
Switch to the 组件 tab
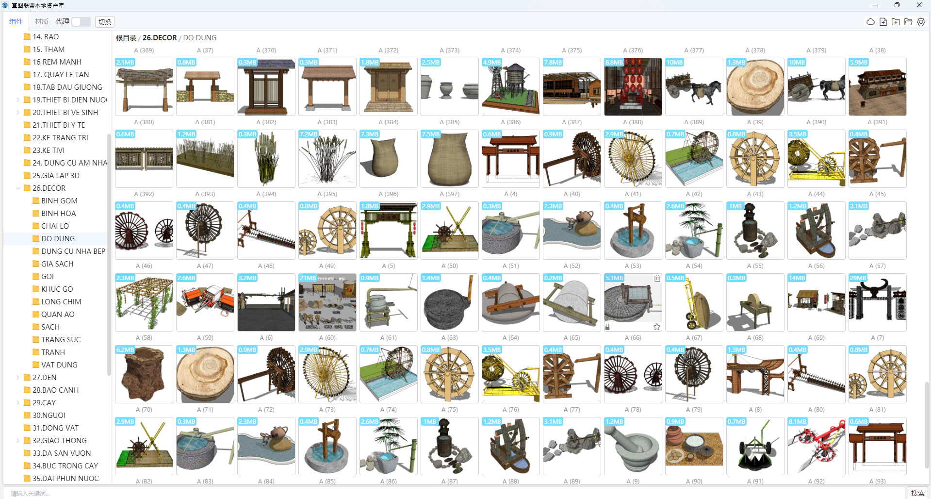pos(16,22)
